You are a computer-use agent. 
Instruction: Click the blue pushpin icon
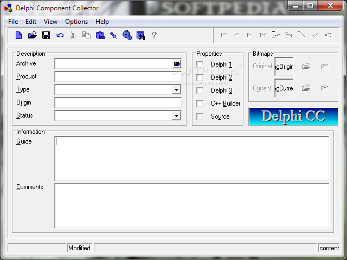[x=113, y=35]
